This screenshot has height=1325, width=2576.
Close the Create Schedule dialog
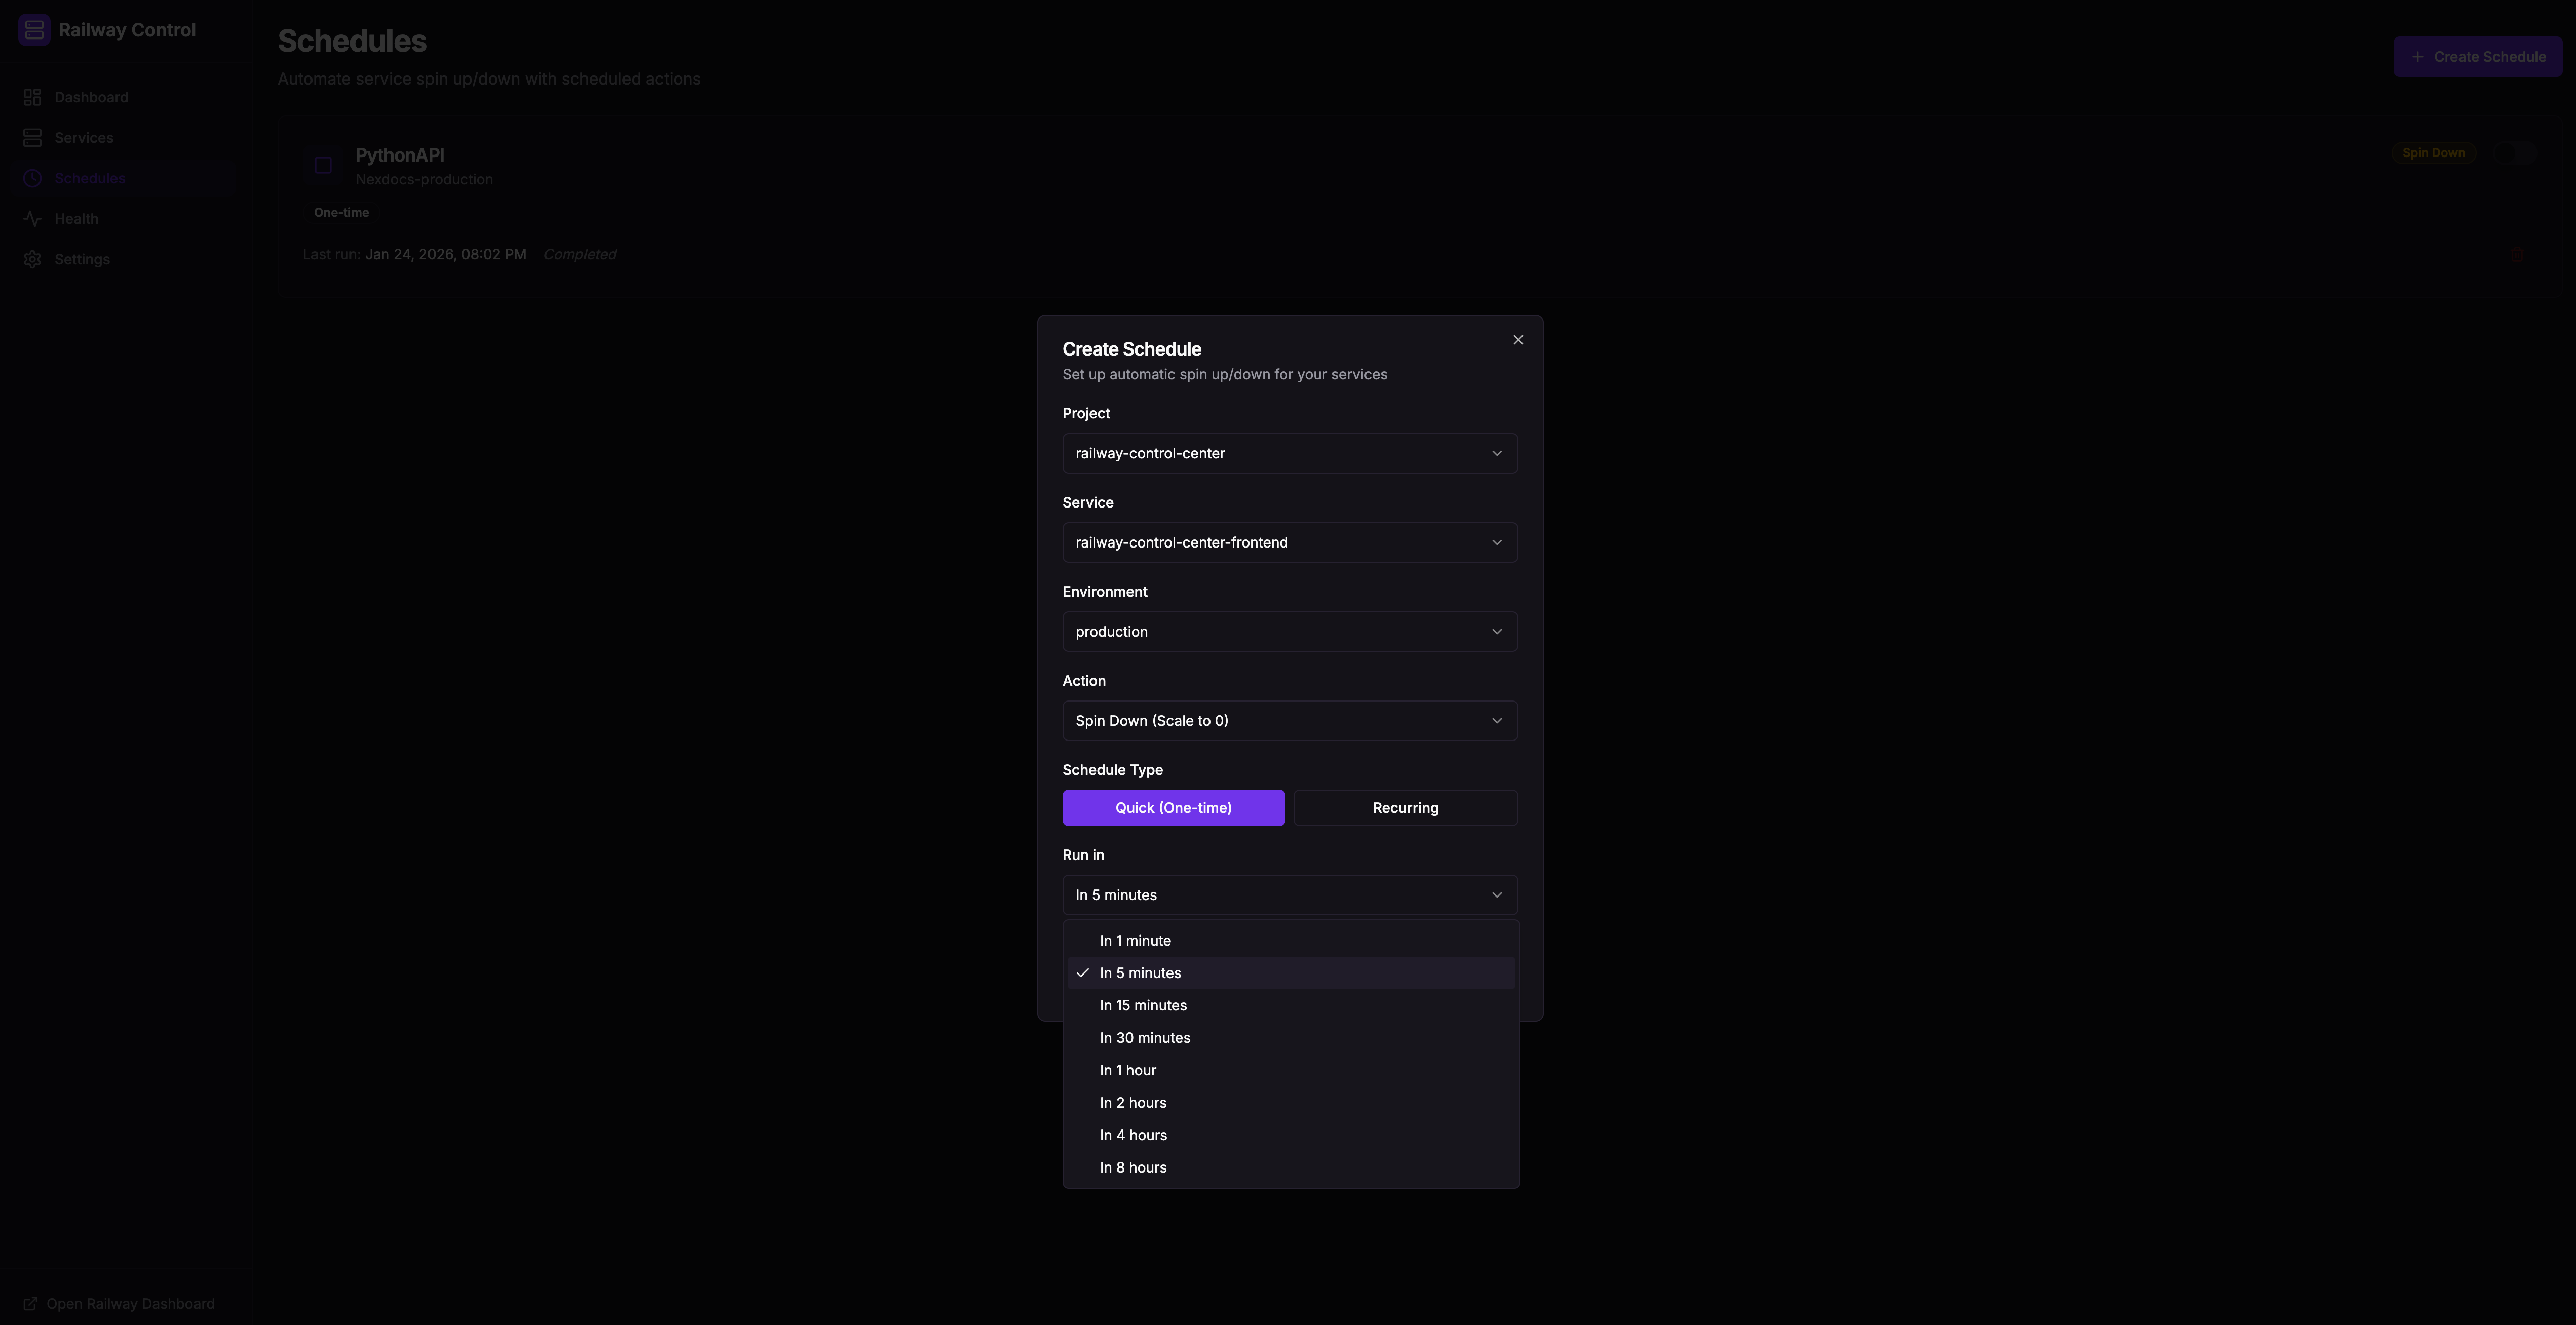tap(1518, 340)
